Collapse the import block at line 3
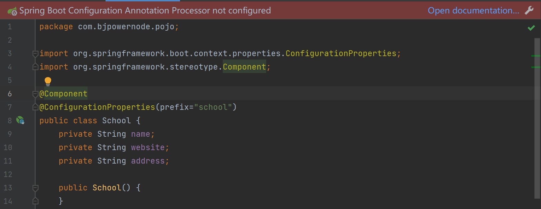This screenshot has width=541, height=209. (x=35, y=53)
